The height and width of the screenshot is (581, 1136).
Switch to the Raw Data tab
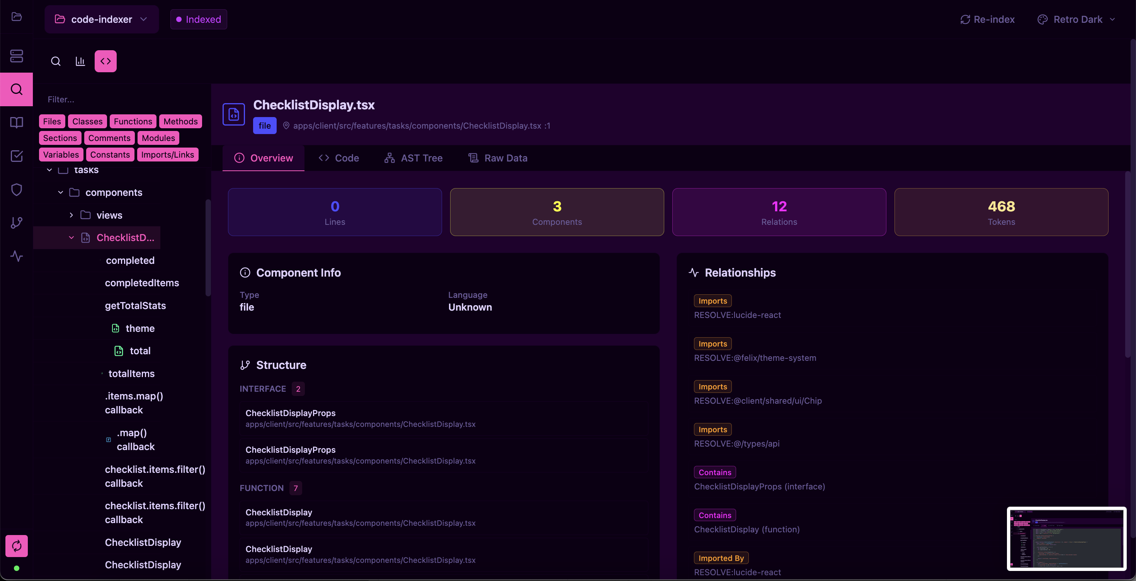(497, 158)
